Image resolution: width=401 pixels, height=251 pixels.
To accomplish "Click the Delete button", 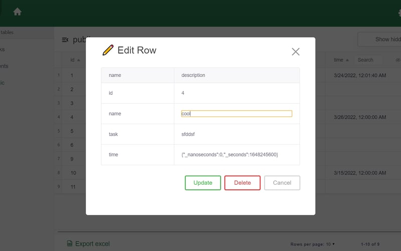I will pos(243,183).
